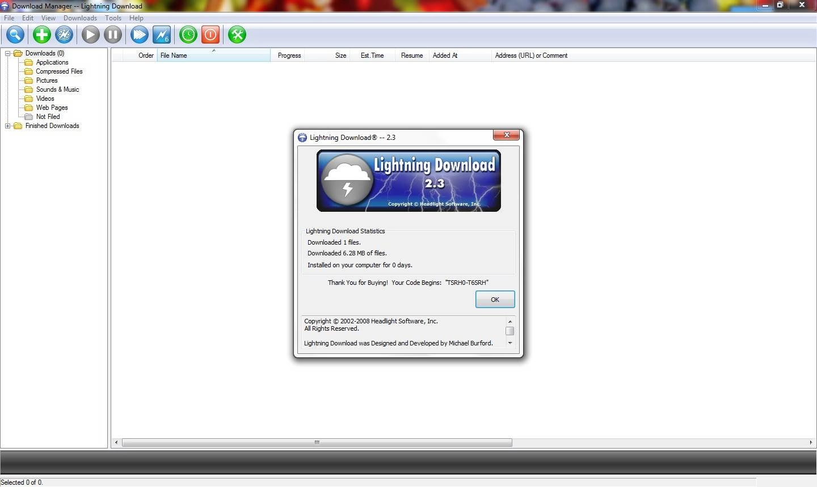
Task: Open the Tools menu
Action: pyautogui.click(x=113, y=18)
